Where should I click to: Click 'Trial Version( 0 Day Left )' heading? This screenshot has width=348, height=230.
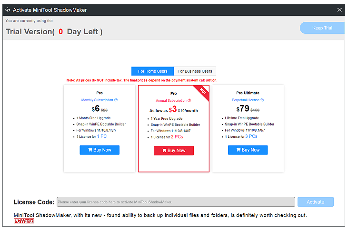(54, 32)
